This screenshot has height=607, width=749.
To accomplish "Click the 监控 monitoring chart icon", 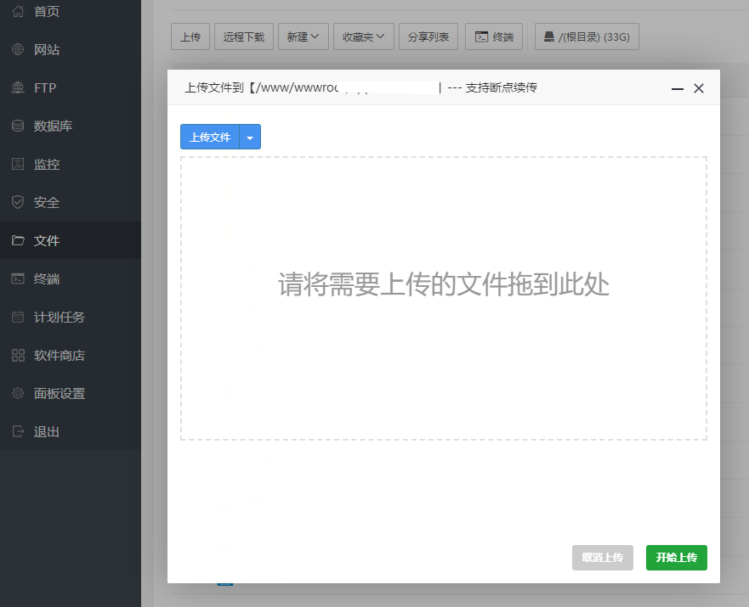I will [x=18, y=164].
